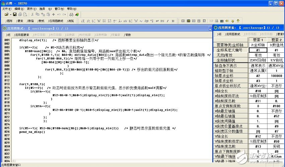Click the 应用图做成 toolbar button
Screen dimensions: 285x167
(56, 21)
